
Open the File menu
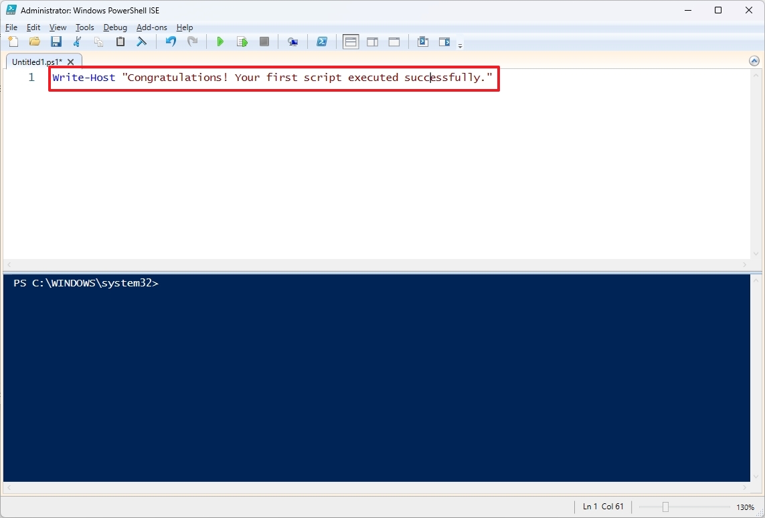(x=11, y=27)
